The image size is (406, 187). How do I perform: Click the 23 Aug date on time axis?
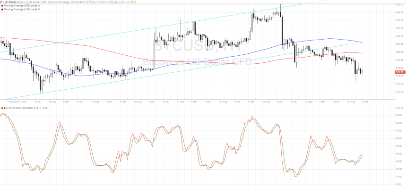point(266,102)
